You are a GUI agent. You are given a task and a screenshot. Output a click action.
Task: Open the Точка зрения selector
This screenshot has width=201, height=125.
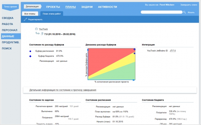pos(10,7)
